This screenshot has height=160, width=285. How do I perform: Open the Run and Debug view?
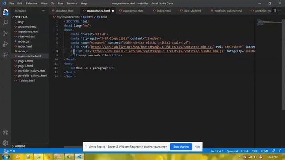point(5,44)
